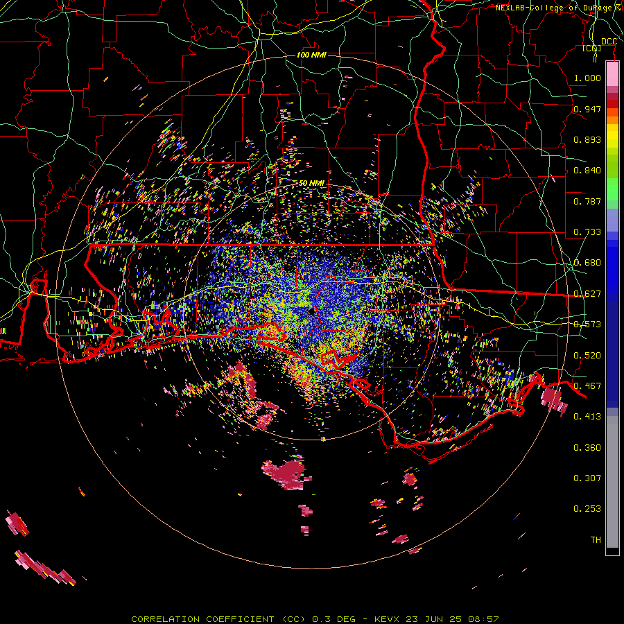Select the 0.307 legend value

[x=587, y=478]
